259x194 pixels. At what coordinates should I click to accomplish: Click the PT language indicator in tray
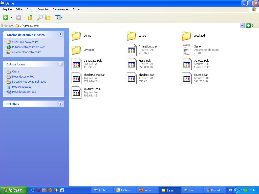click(x=231, y=190)
